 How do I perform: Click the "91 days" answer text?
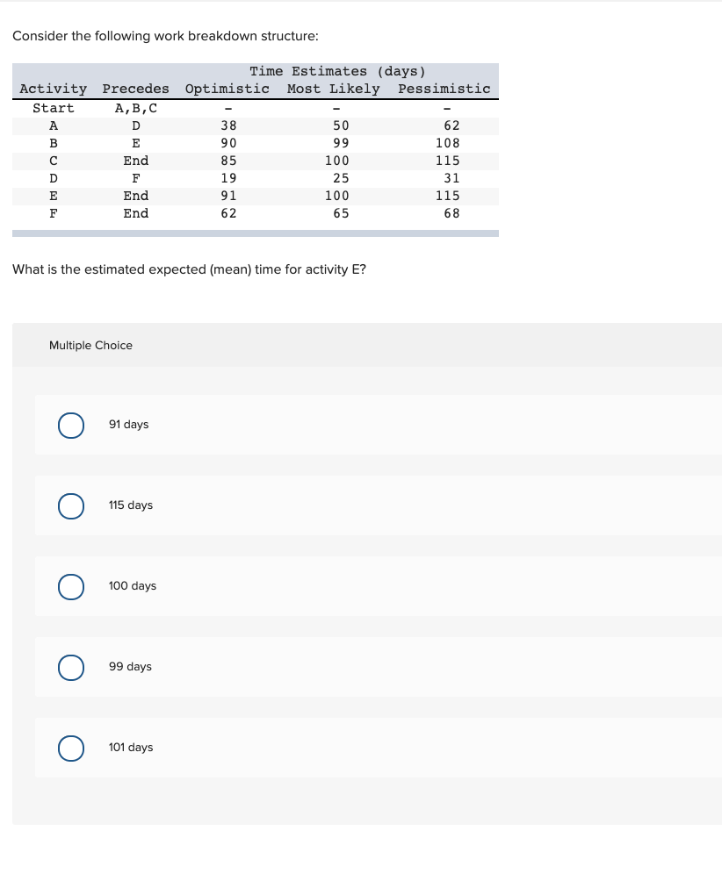128,425
